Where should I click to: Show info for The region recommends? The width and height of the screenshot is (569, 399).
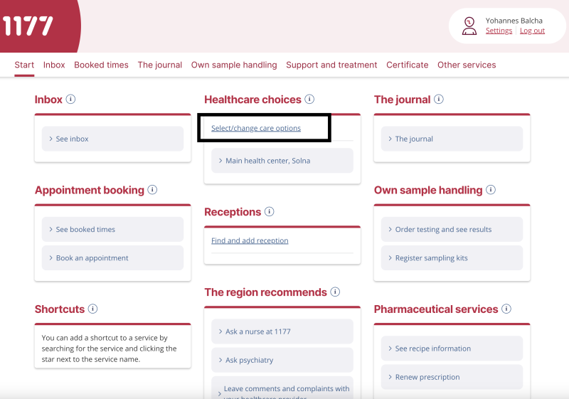point(335,292)
